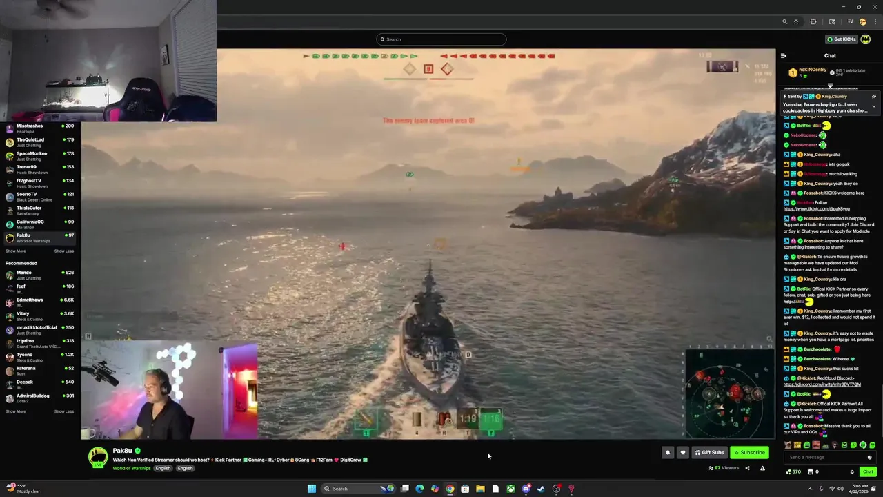
Task: Open Tyceno recommended channel
Action: [x=40, y=357]
